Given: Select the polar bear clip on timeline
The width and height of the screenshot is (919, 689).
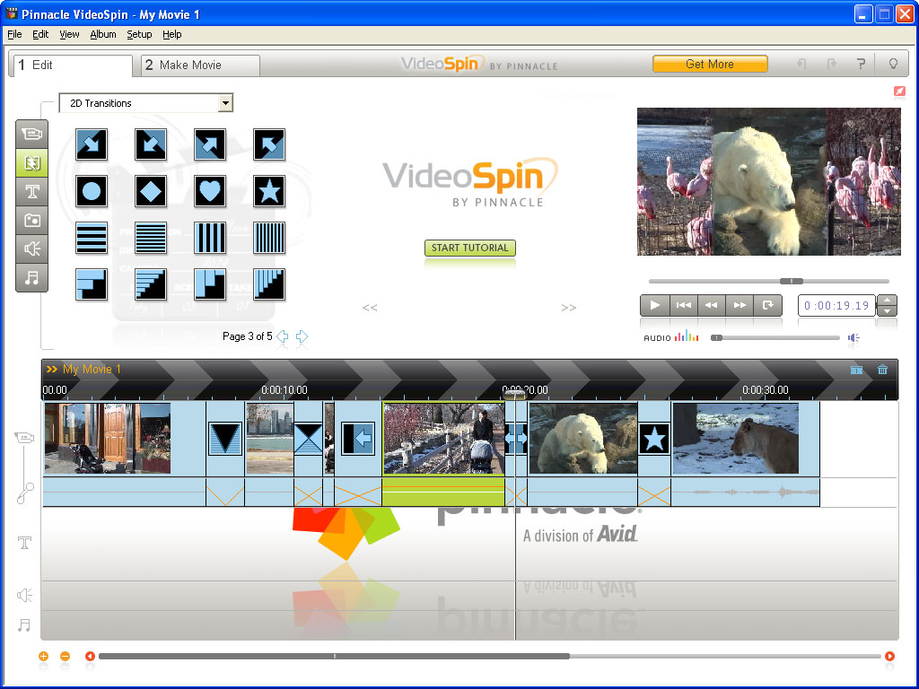Looking at the screenshot, I should (582, 439).
